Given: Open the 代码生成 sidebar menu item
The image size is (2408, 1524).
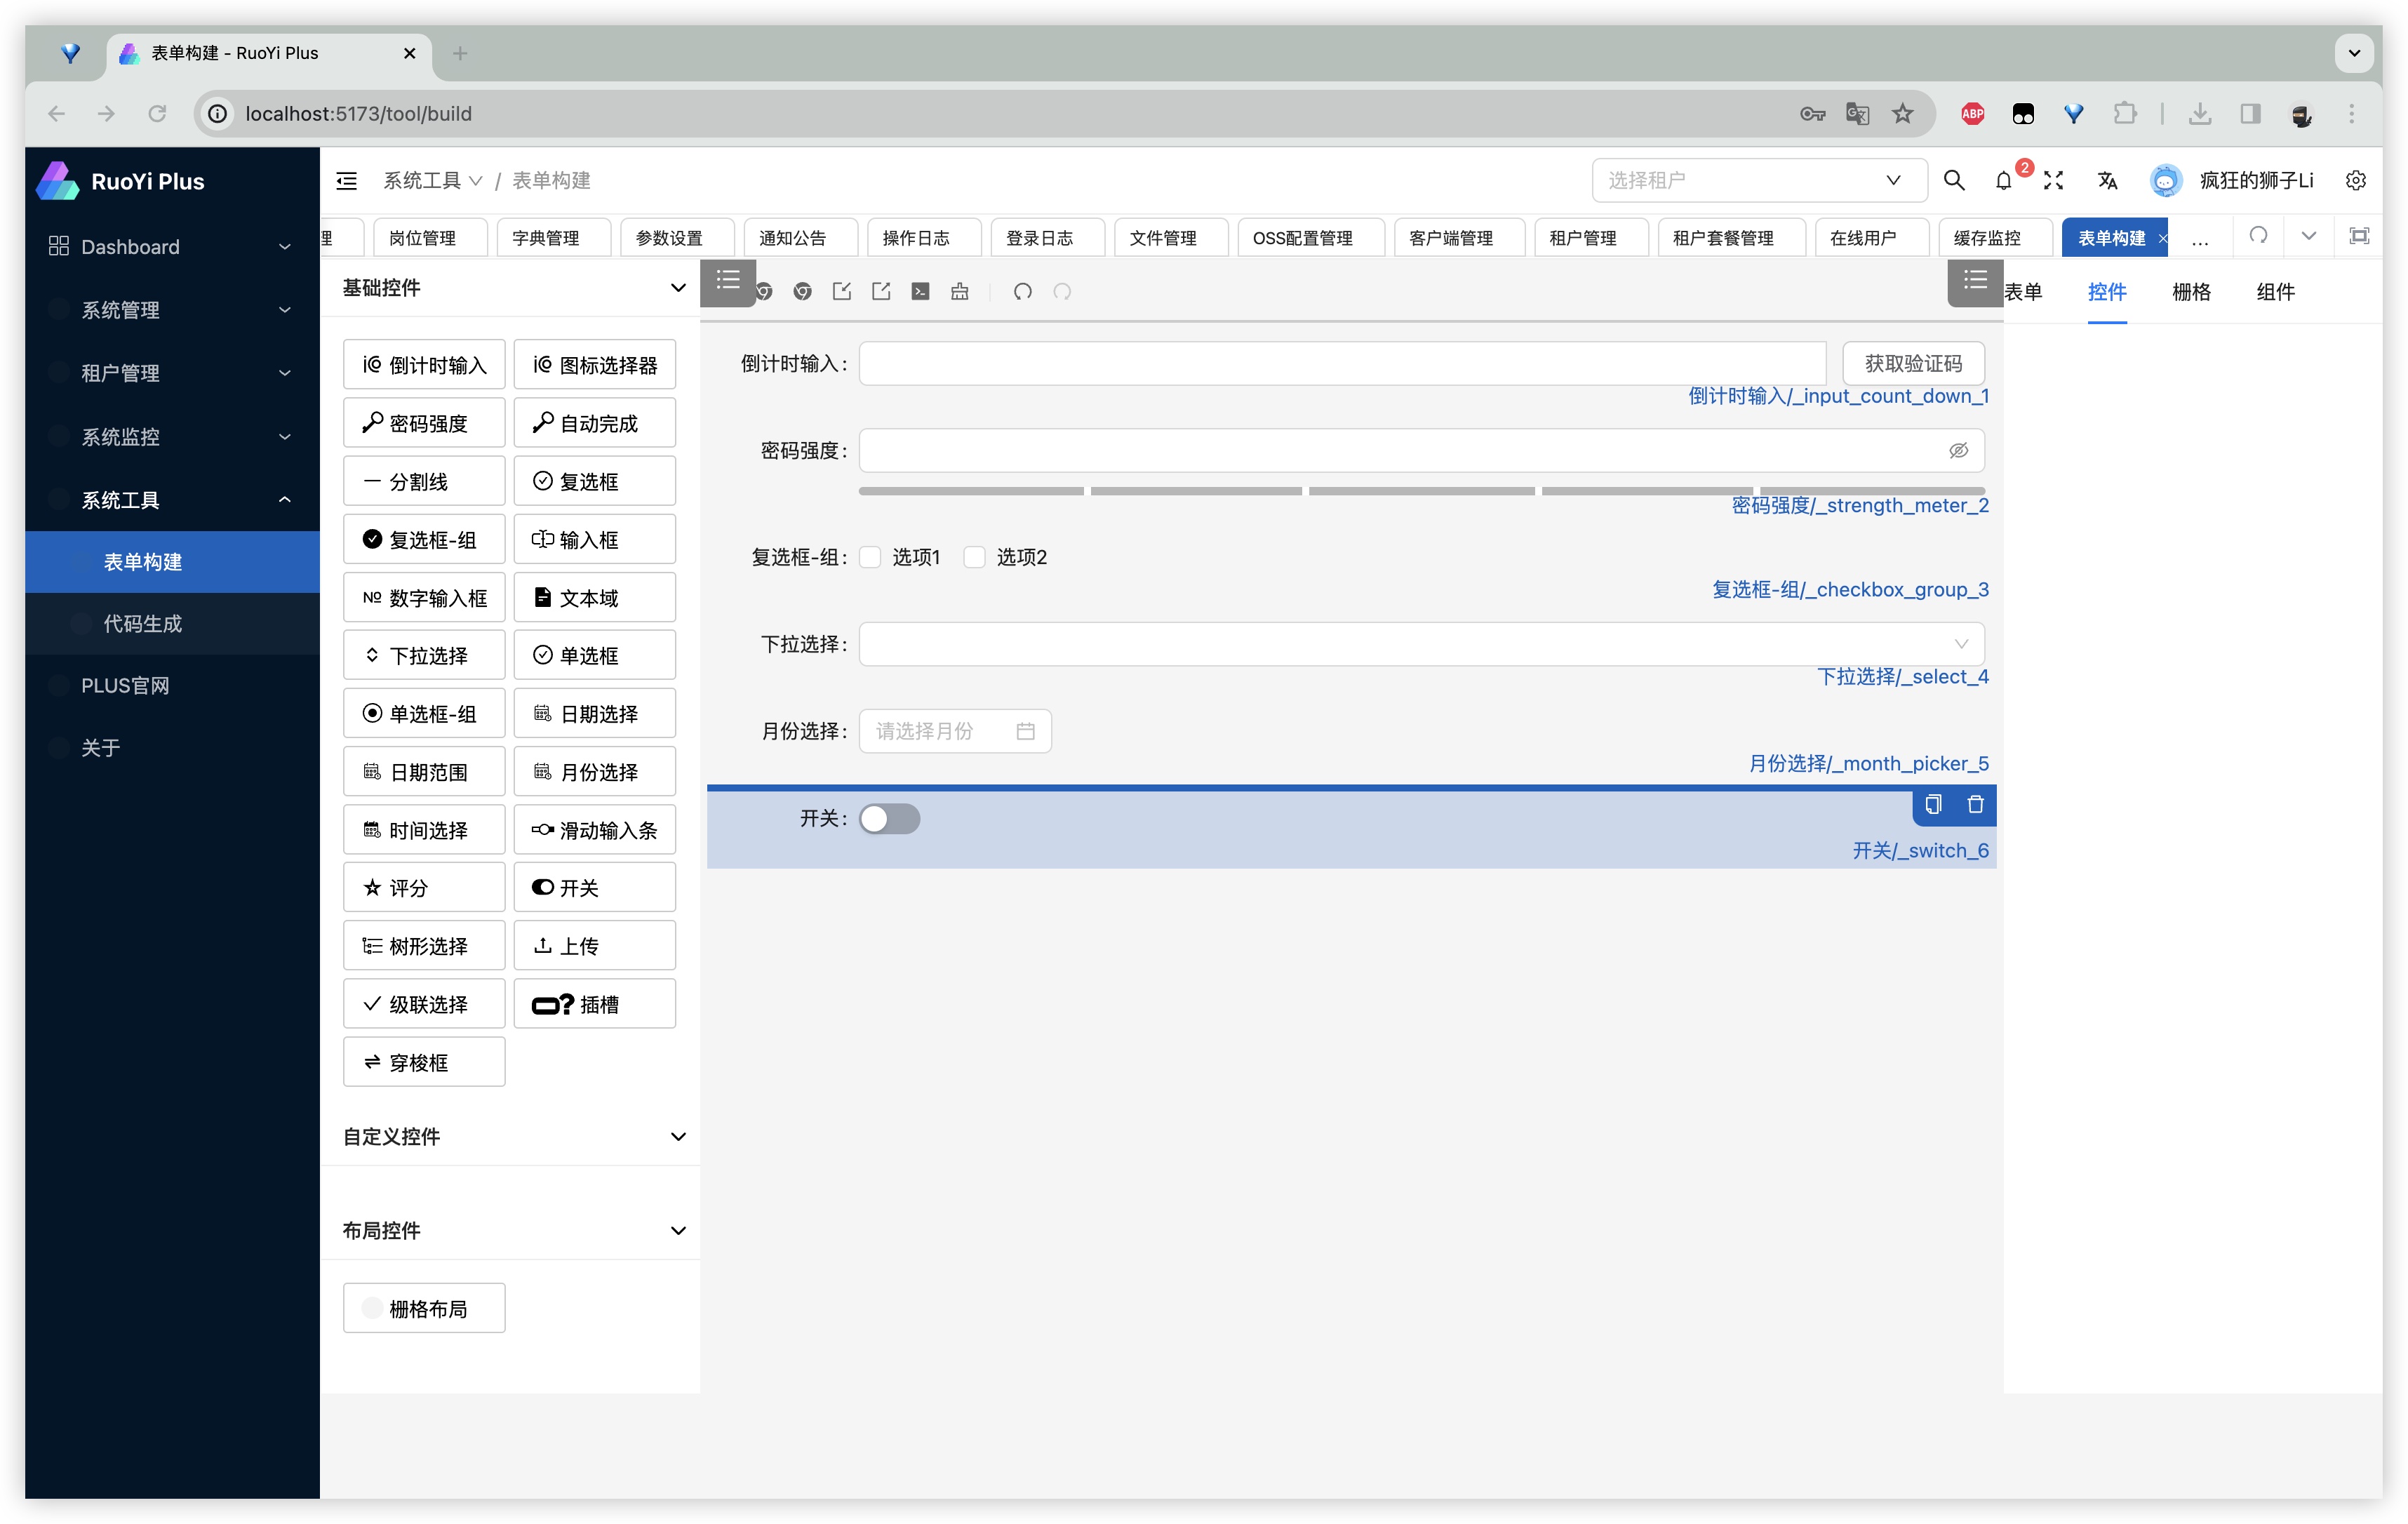Looking at the screenshot, I should (x=142, y=624).
